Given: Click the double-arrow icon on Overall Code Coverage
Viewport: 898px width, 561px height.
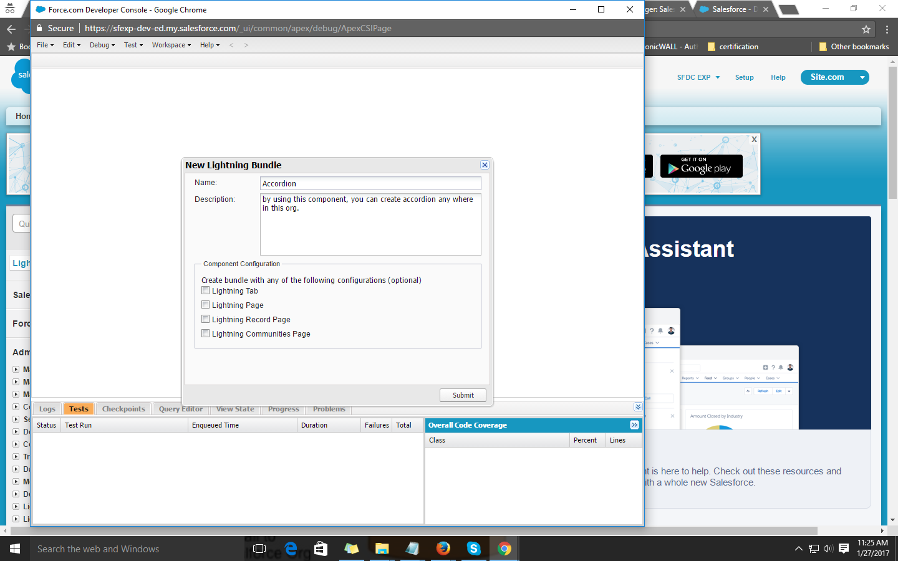Looking at the screenshot, I should coord(634,425).
